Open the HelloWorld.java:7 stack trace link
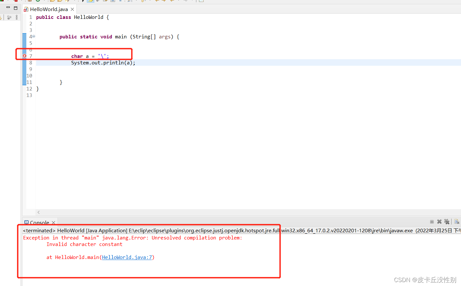The width and height of the screenshot is (461, 286). pos(127,257)
